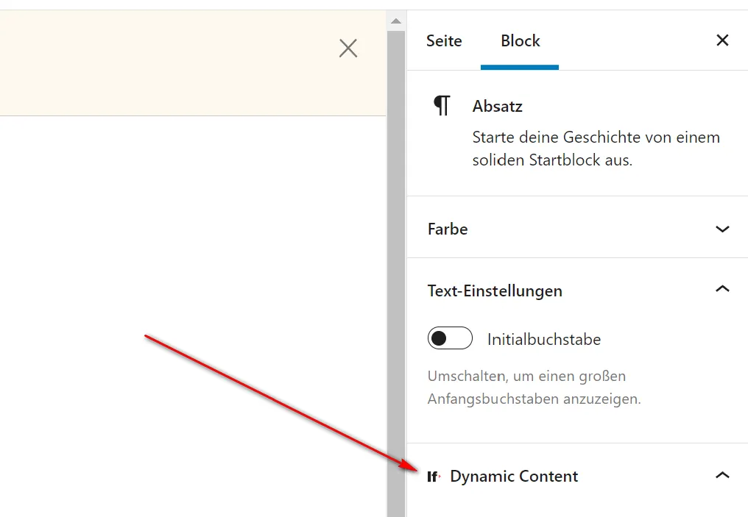Screen dimensions: 748x517
Task: Dismiss the notice with the X
Action: coord(348,48)
